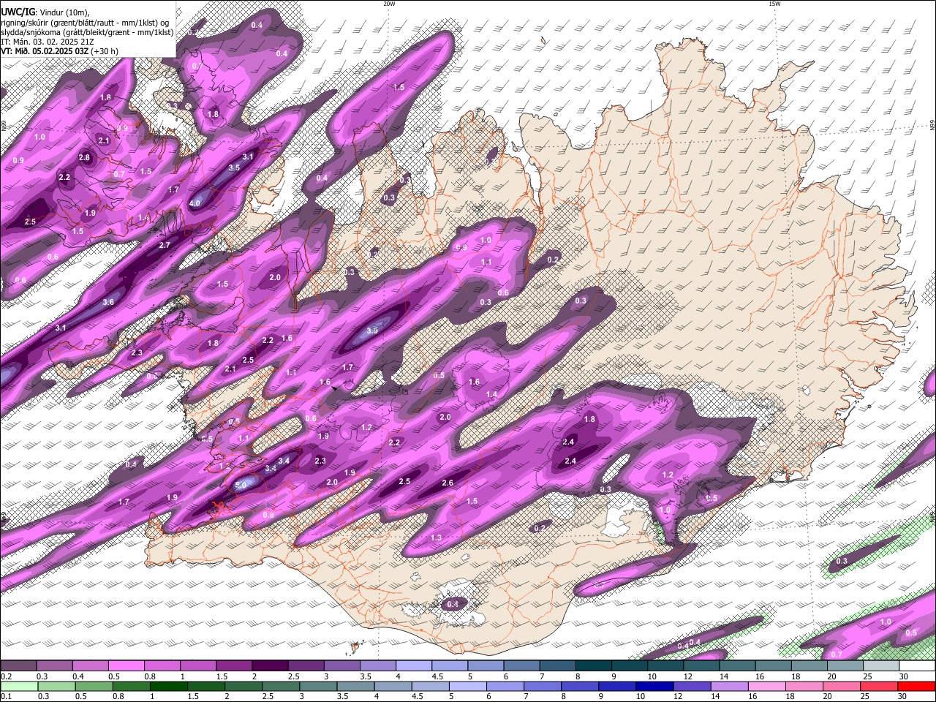936x702 pixels.
Task: Click the 'UWC/IG: Vindur (10m)' title text
Action: [x=45, y=12]
